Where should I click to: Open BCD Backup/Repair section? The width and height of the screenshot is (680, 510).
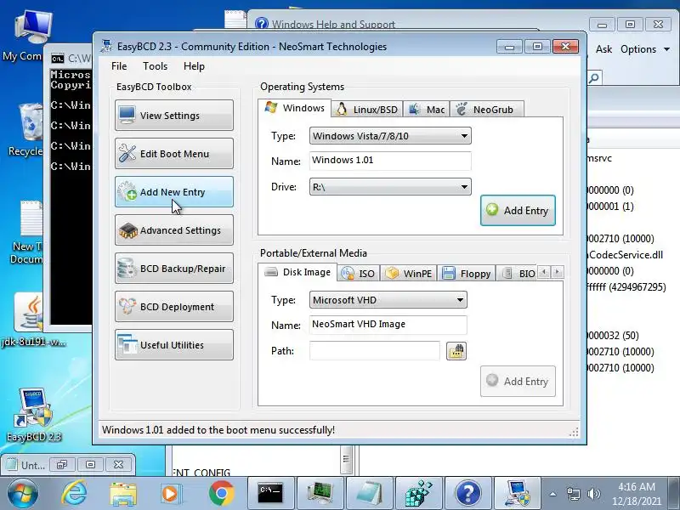click(x=174, y=268)
